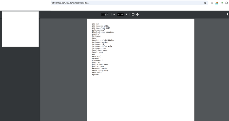Click the 'instance-id' line
This screenshot has height=121, width=229.
[98, 44]
